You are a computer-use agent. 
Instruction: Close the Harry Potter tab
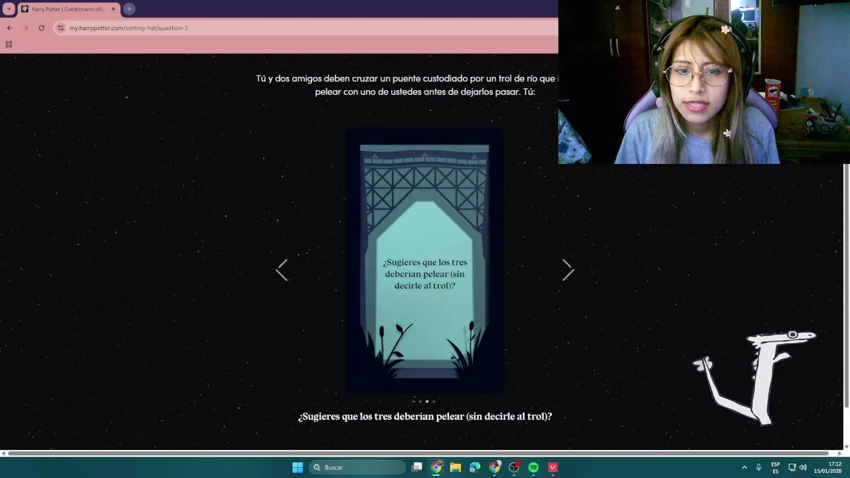(x=113, y=9)
